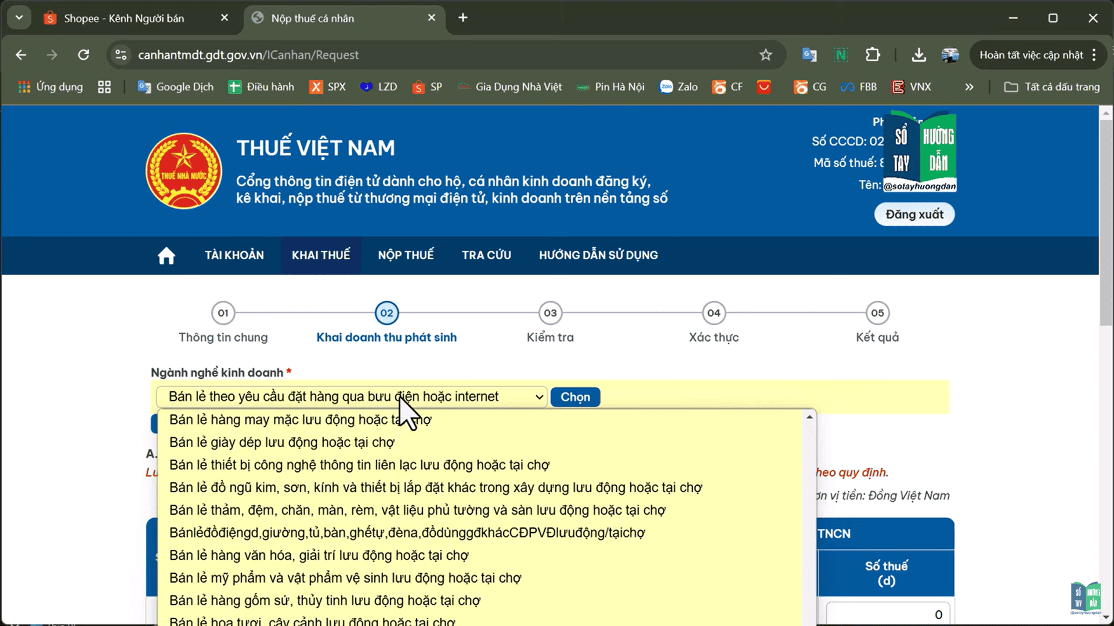
Task: Click step 05 Kết quả circle
Action: coord(877,313)
